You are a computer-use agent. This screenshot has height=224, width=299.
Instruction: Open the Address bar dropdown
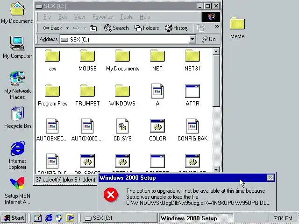click(192, 39)
